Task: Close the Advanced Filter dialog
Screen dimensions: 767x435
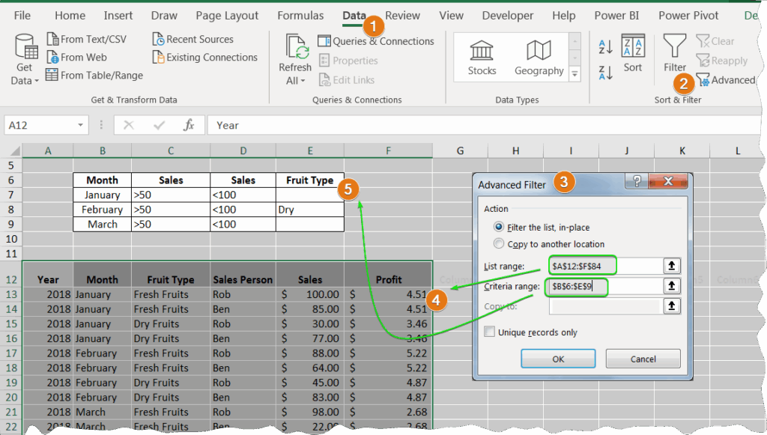Action: click(x=668, y=181)
